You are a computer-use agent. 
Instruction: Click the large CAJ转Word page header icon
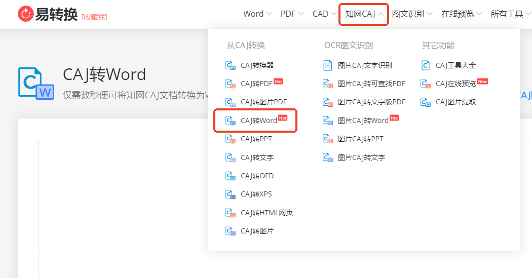(36, 84)
